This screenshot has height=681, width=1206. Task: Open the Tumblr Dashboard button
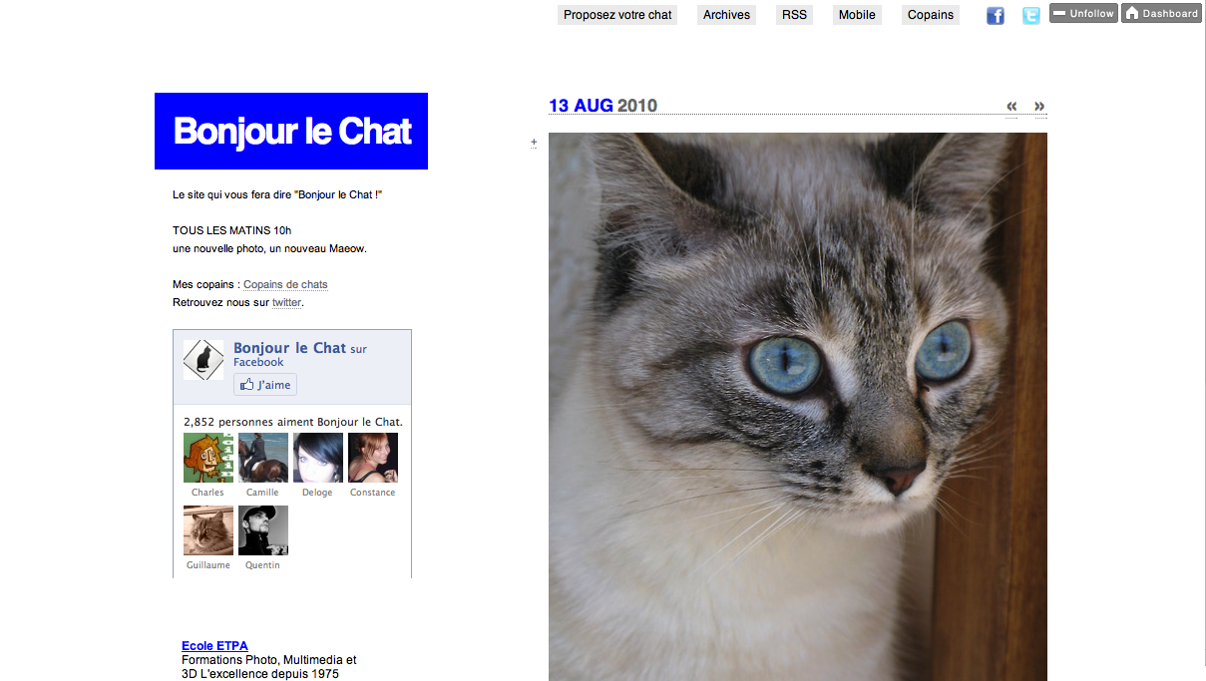click(x=1161, y=13)
